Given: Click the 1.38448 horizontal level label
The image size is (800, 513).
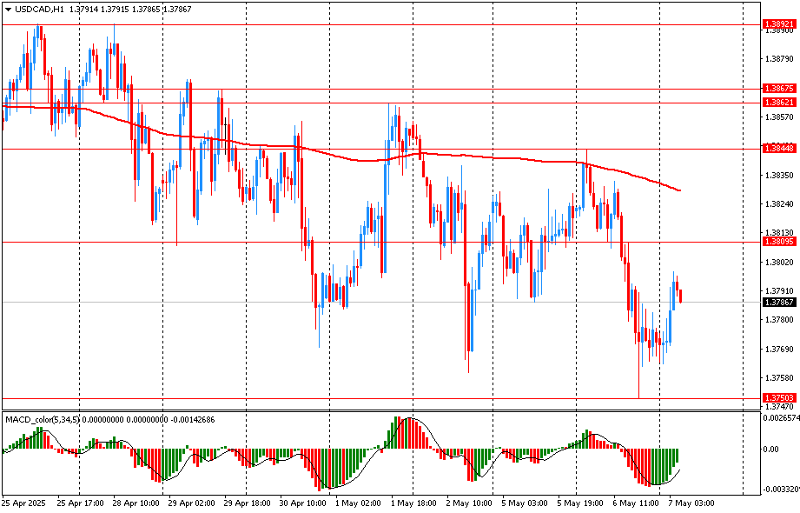Looking at the screenshot, I should [x=778, y=149].
